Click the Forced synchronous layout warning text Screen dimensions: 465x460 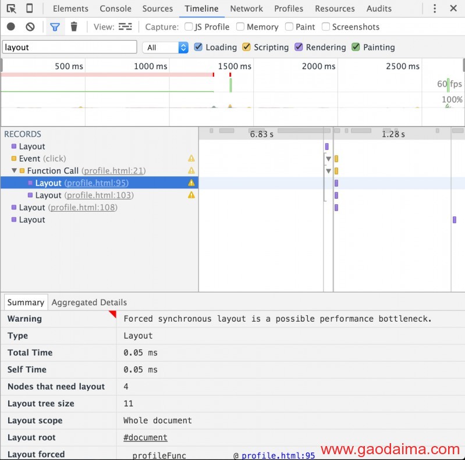(277, 319)
